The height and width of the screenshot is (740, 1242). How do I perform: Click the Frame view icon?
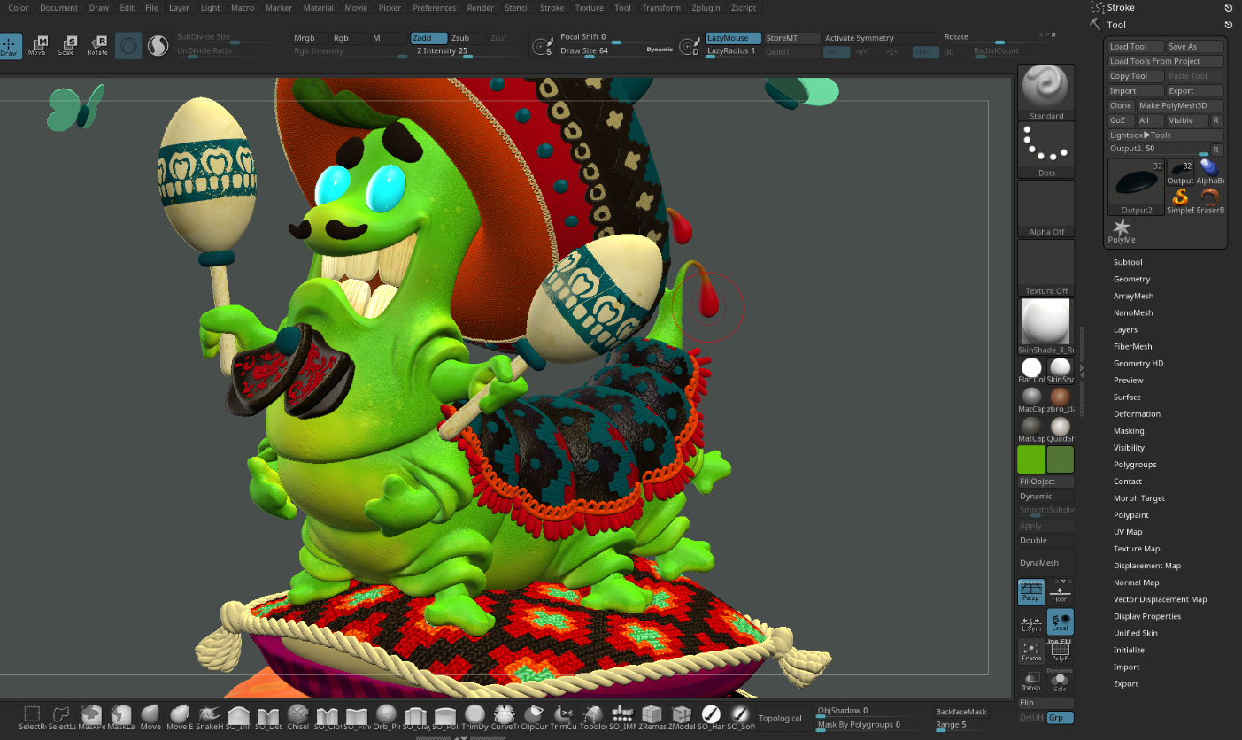tap(1030, 651)
